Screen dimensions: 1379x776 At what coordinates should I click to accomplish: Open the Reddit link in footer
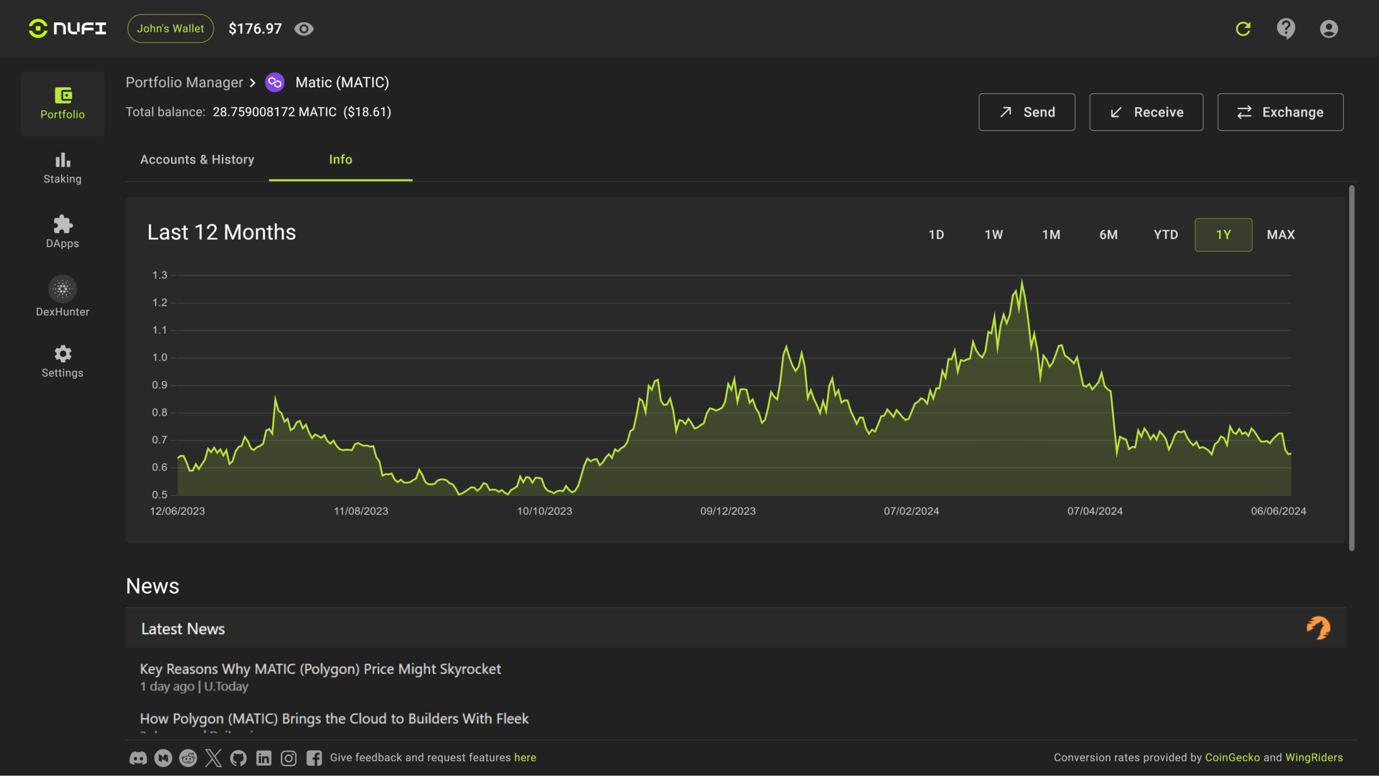[x=188, y=758]
